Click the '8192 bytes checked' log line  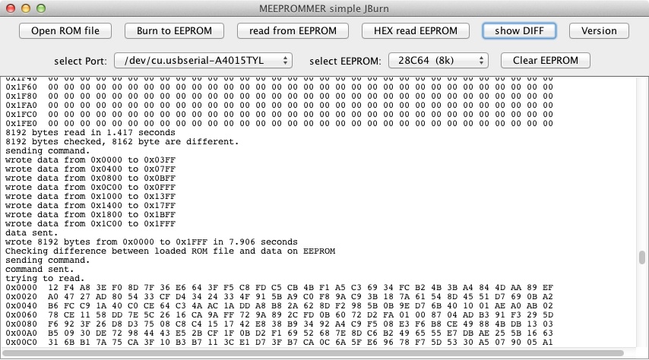(122, 141)
